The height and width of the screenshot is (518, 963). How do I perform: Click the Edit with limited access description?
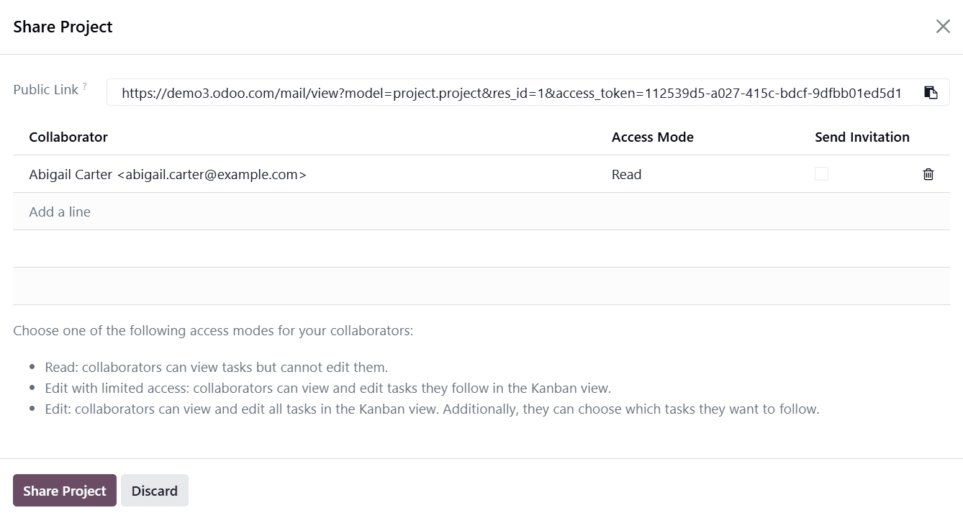pos(327,388)
